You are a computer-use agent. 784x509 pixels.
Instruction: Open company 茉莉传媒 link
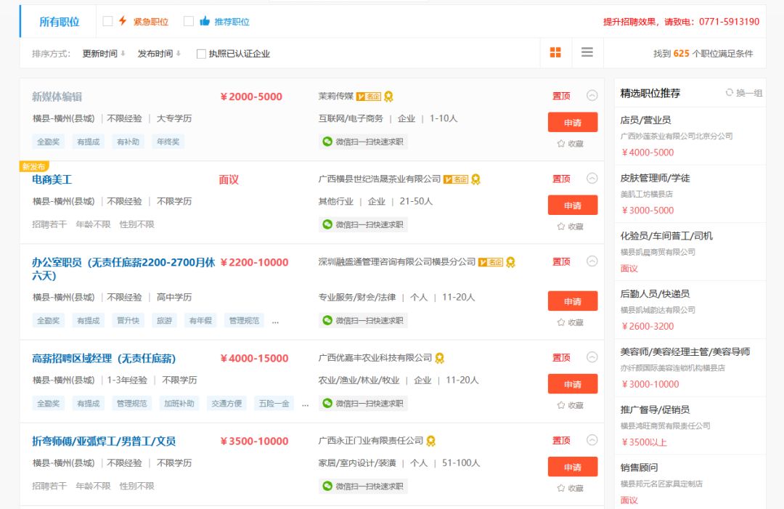[336, 96]
